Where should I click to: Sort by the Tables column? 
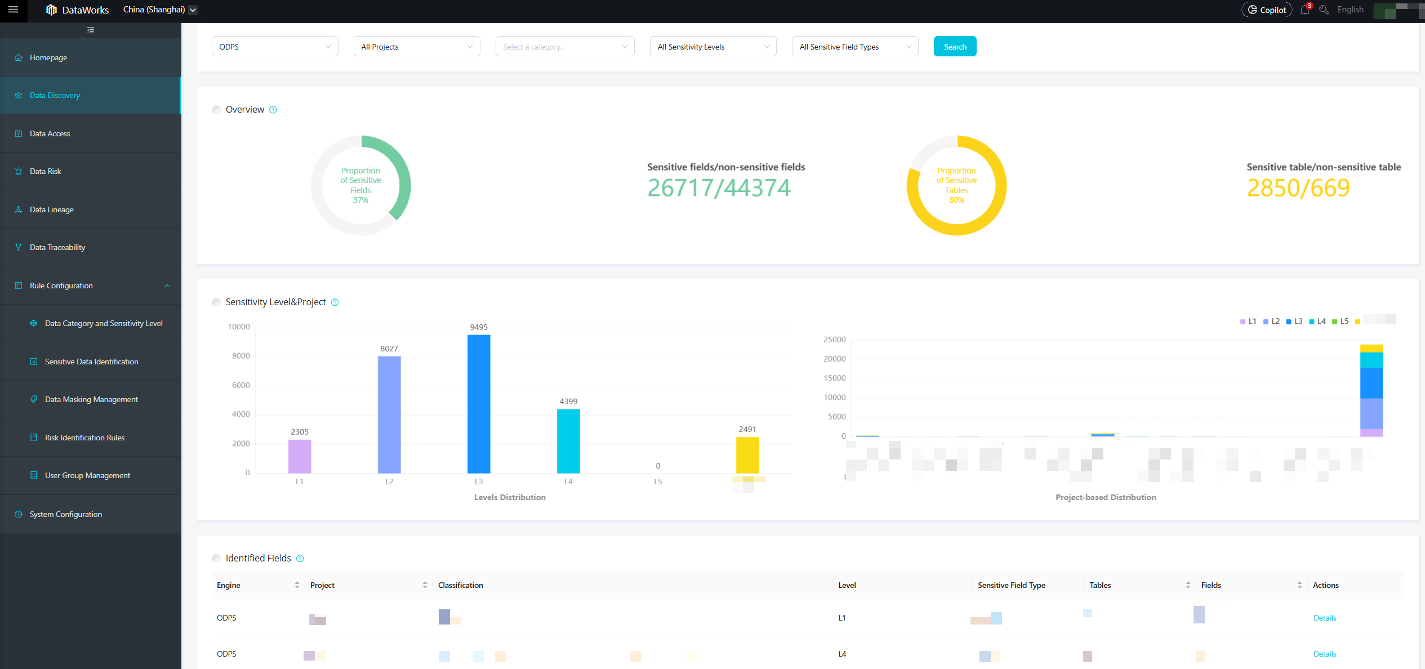(1188, 585)
